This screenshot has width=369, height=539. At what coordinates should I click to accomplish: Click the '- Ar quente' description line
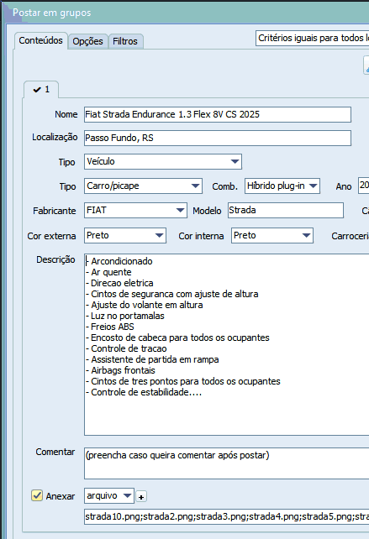point(108,272)
